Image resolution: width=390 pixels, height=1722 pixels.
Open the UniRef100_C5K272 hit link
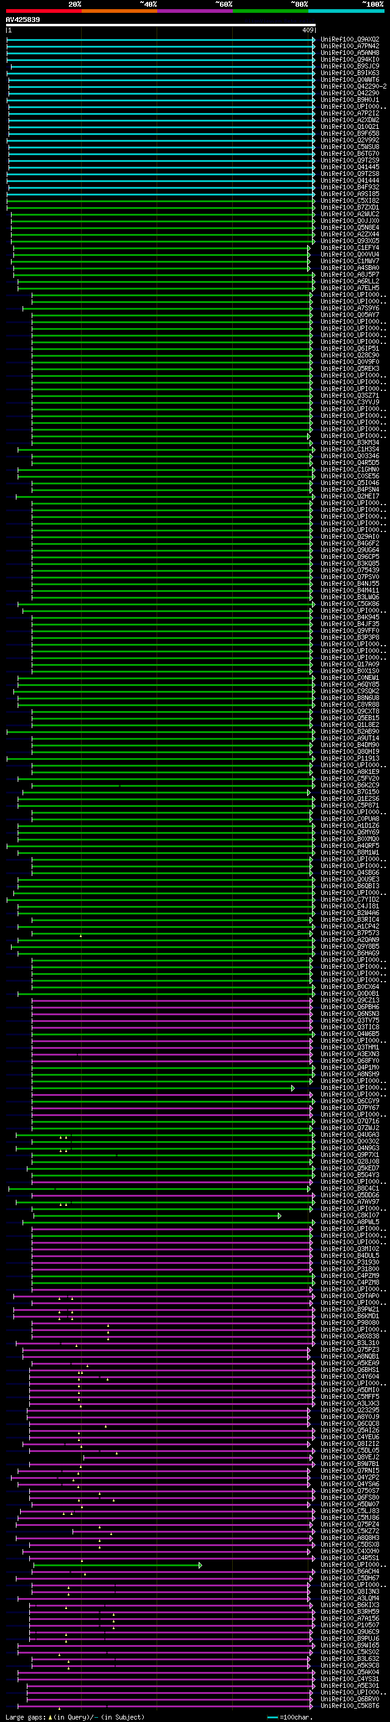350,1531
